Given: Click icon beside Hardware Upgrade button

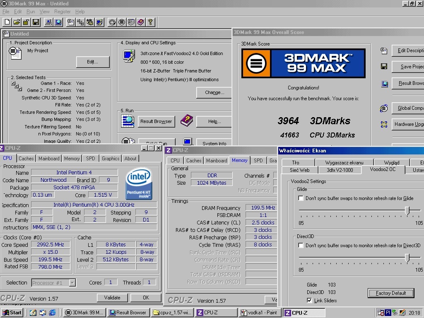Looking at the screenshot, I should (384, 124).
